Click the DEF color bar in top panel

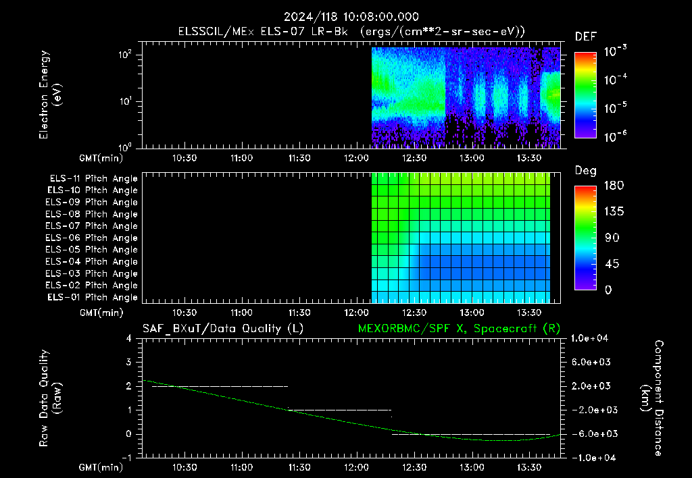(585, 95)
